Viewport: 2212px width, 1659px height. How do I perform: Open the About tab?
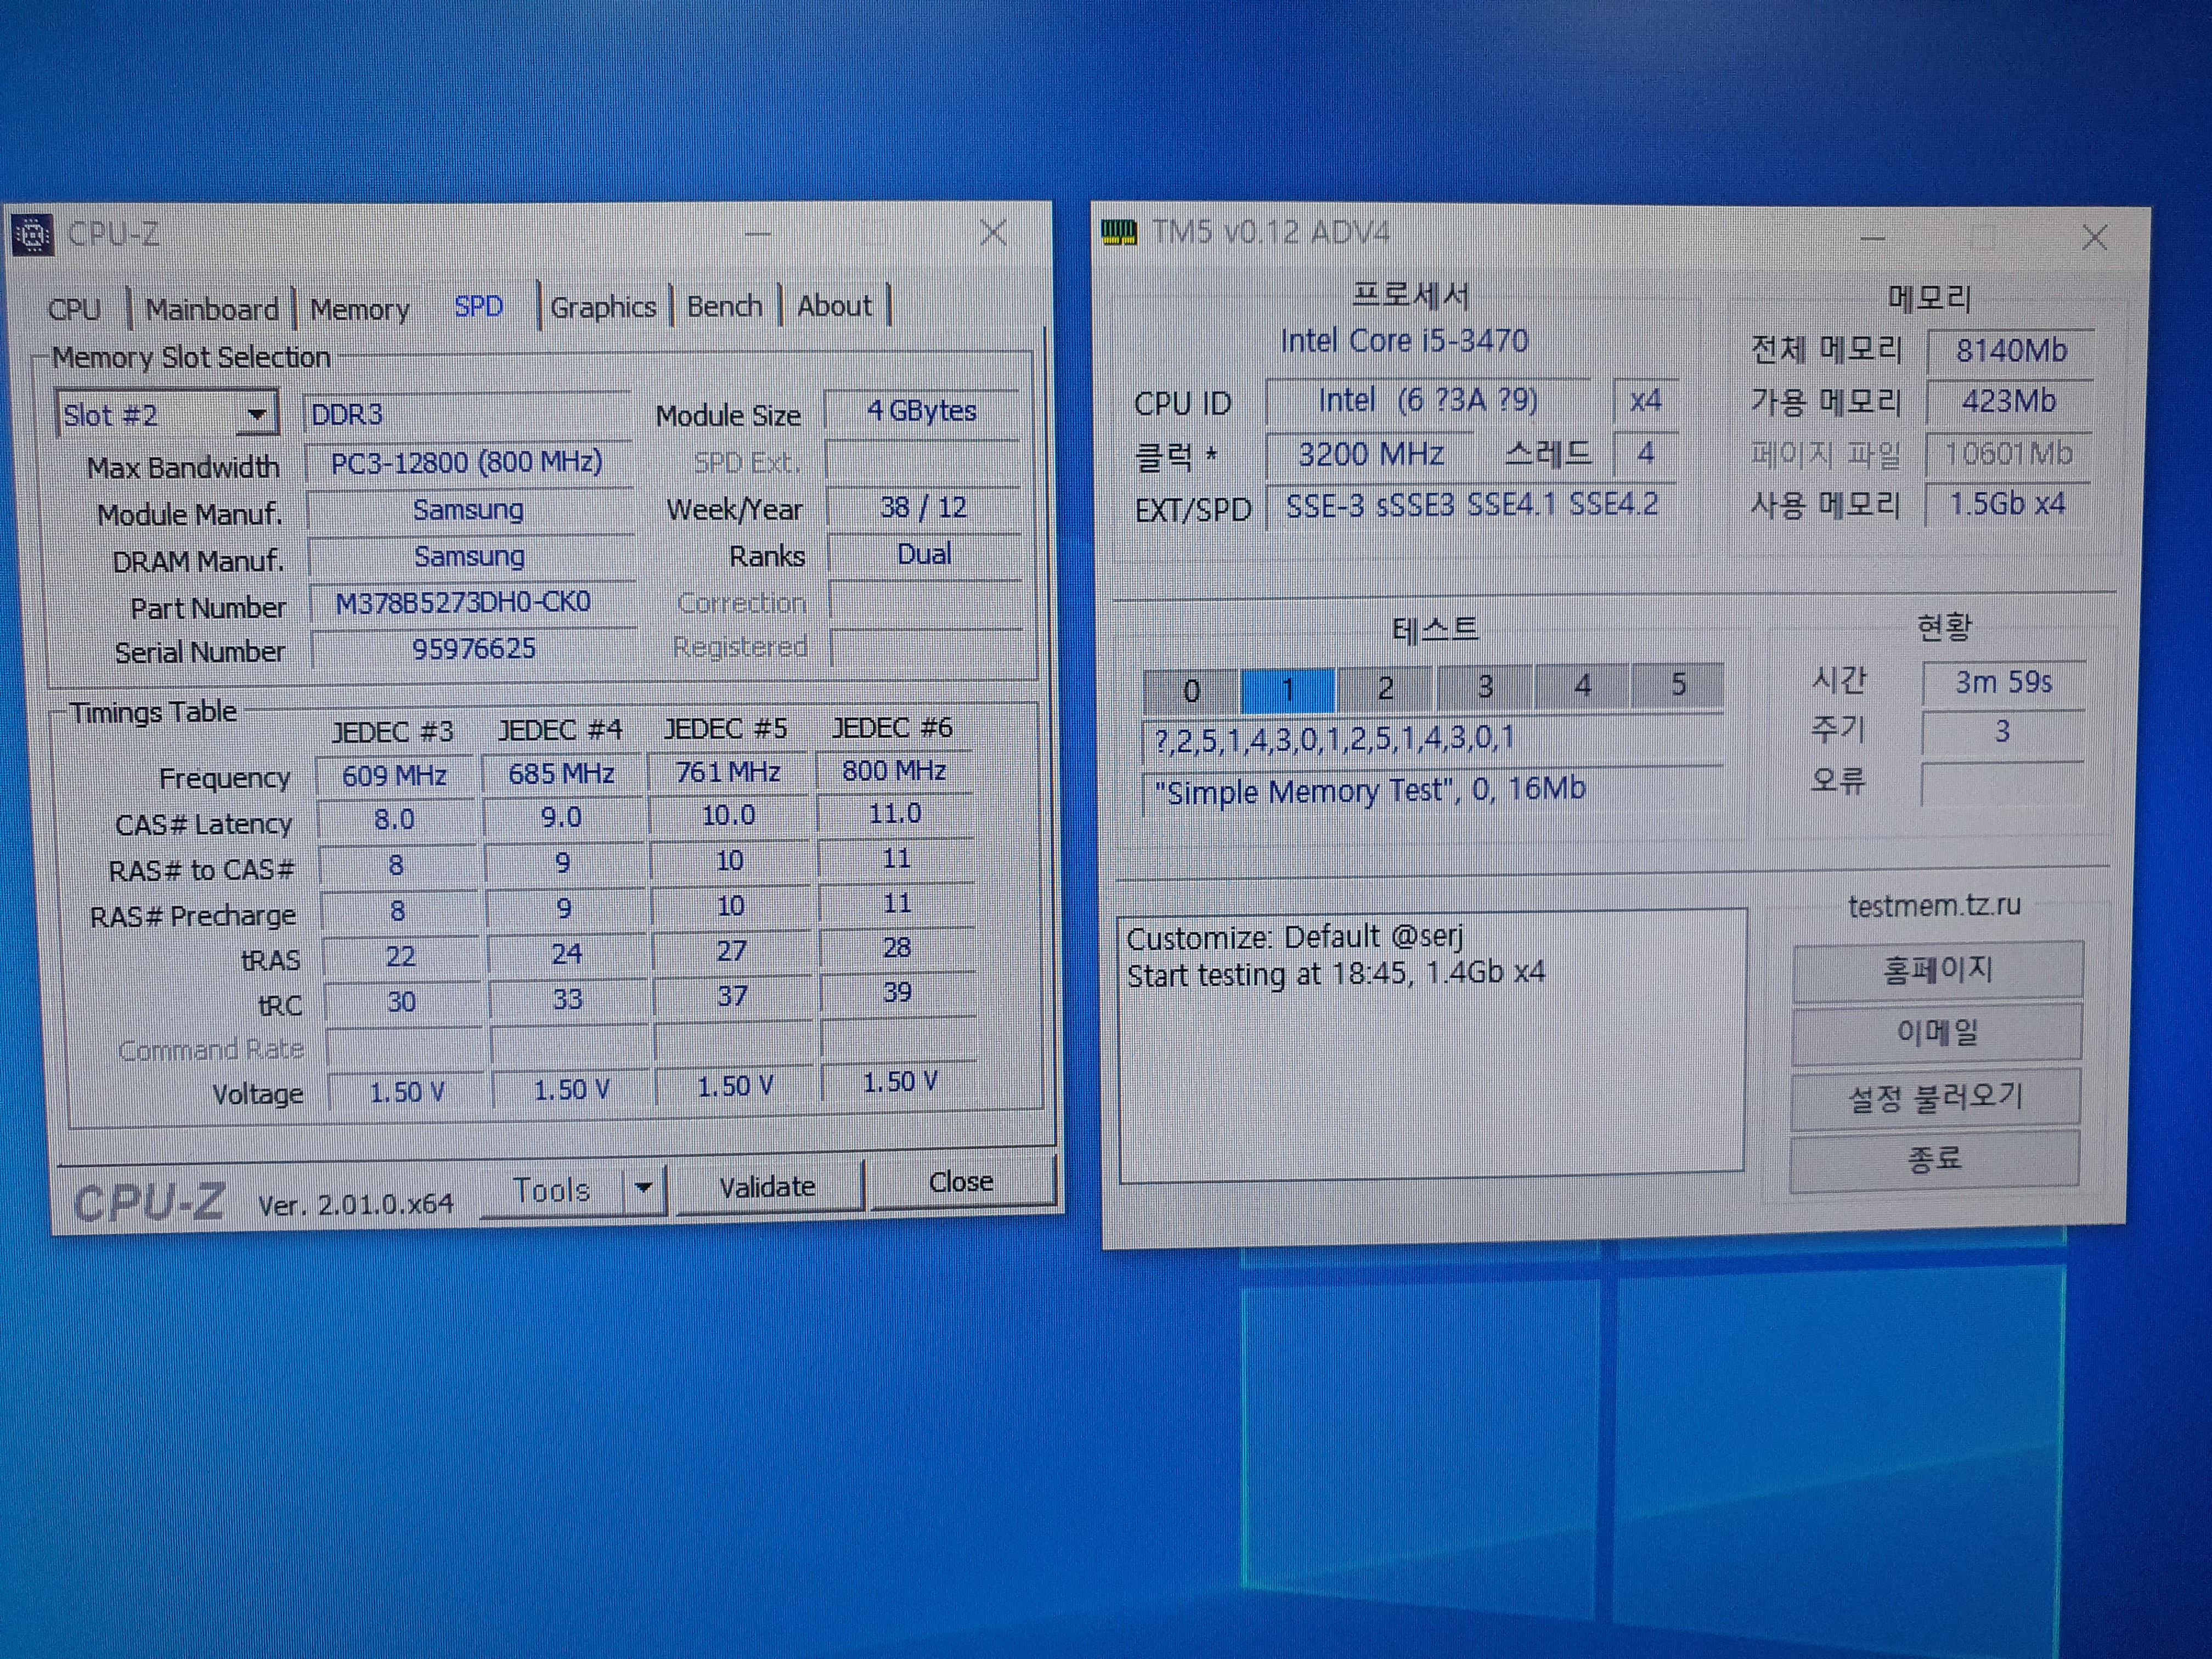(834, 305)
